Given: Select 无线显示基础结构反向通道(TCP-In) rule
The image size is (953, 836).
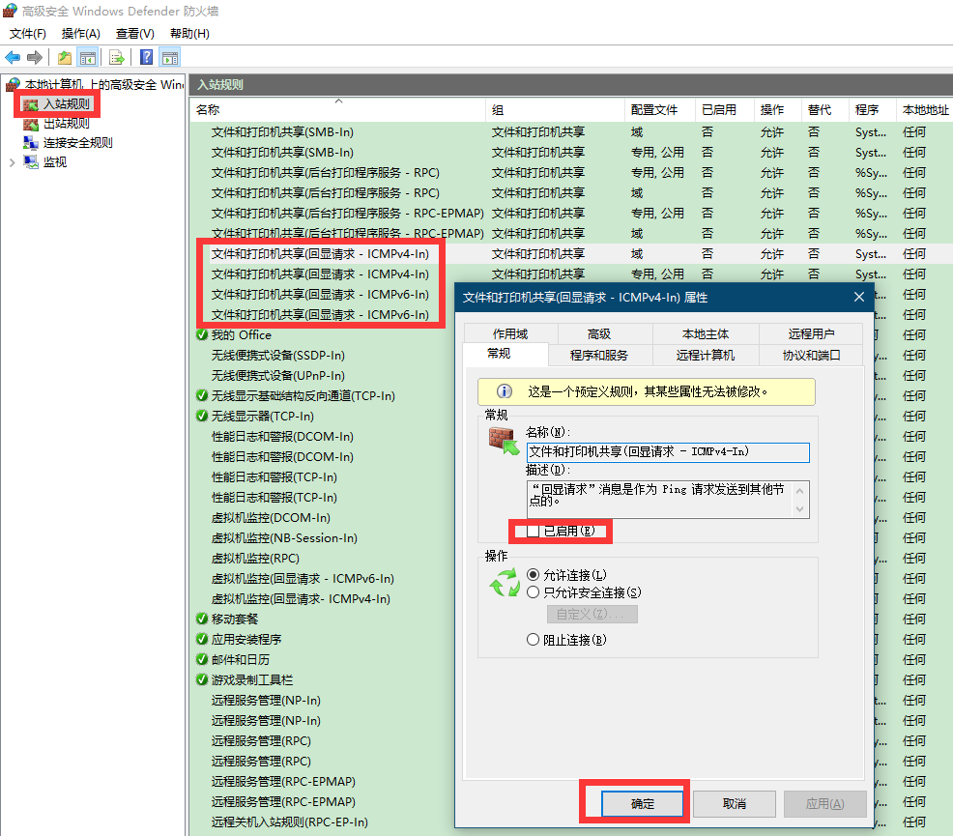Looking at the screenshot, I should (x=303, y=395).
